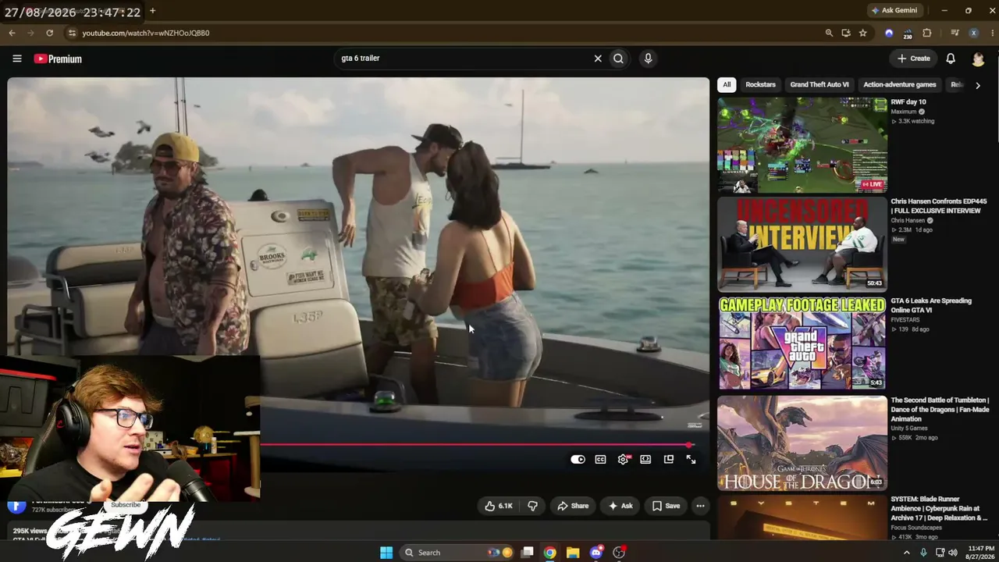Viewport: 999px width, 562px height.
Task: Go to YouTube Premium home logo
Action: tap(58, 59)
